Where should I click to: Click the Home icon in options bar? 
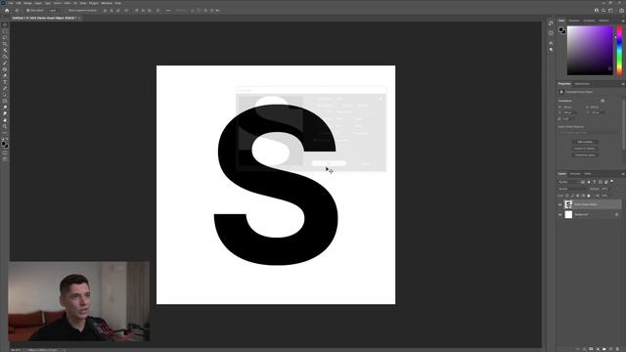coord(7,11)
